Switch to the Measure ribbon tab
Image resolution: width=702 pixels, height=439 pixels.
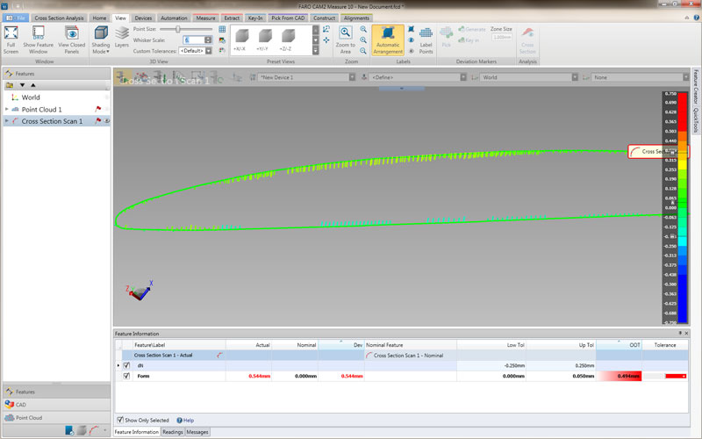(x=205, y=18)
